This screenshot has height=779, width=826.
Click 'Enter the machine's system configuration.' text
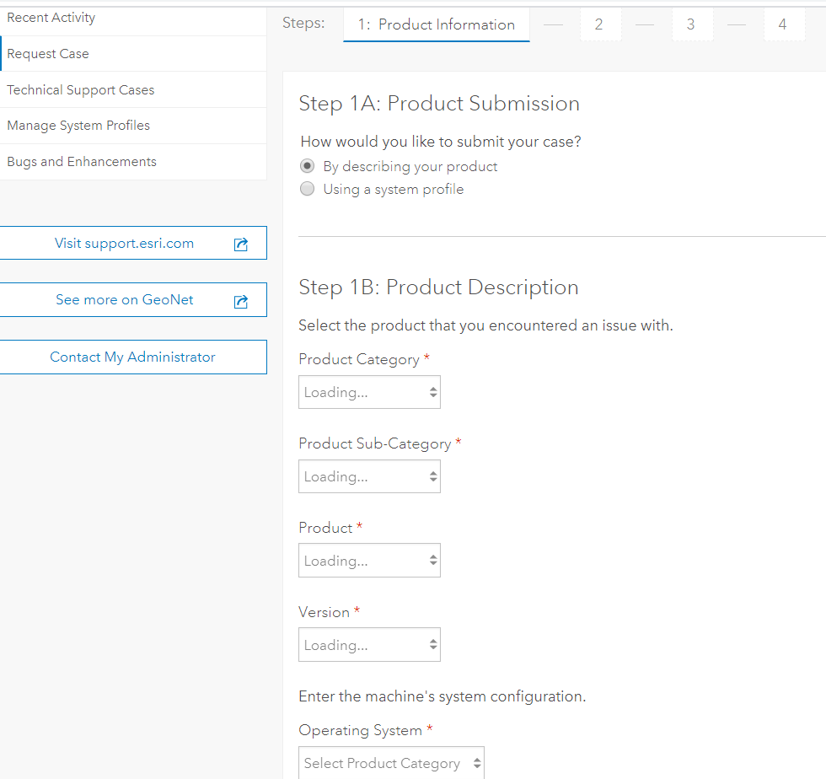tap(442, 696)
